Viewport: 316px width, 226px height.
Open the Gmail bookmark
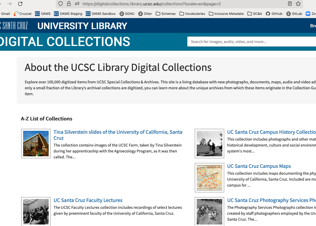pos(6,14)
